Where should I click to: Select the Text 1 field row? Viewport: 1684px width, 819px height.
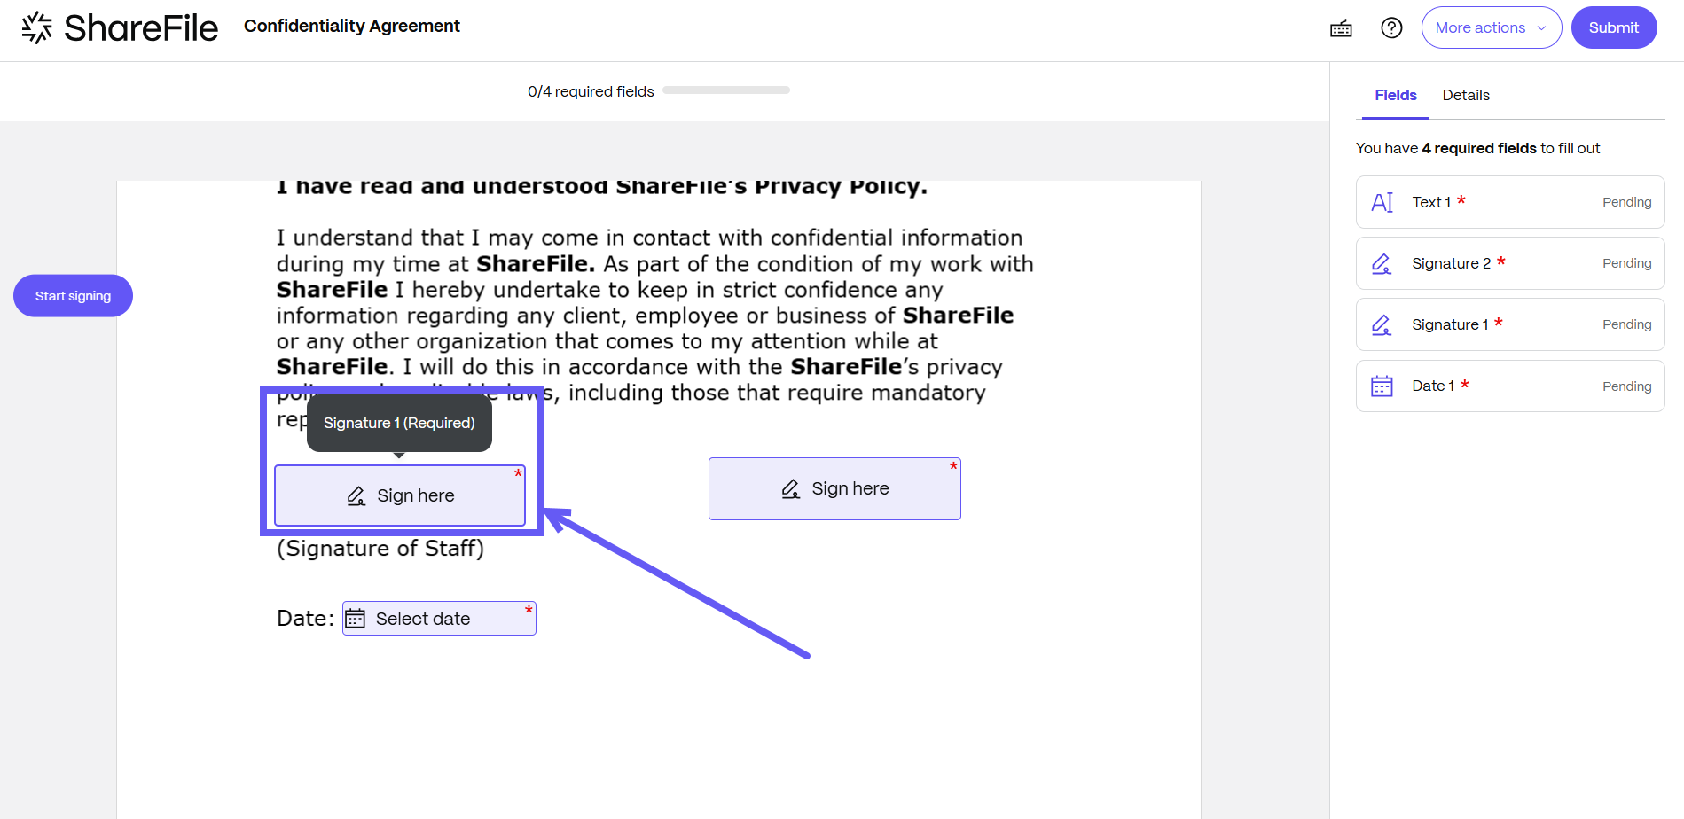1509,202
